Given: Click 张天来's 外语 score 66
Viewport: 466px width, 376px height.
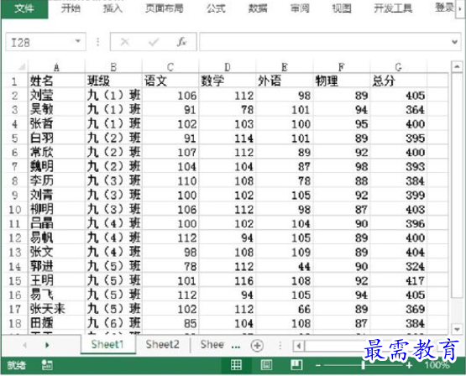Looking at the screenshot, I should coord(285,309).
